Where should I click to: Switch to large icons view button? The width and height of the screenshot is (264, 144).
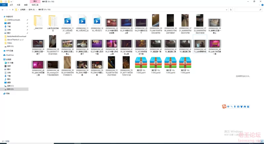[262, 141]
